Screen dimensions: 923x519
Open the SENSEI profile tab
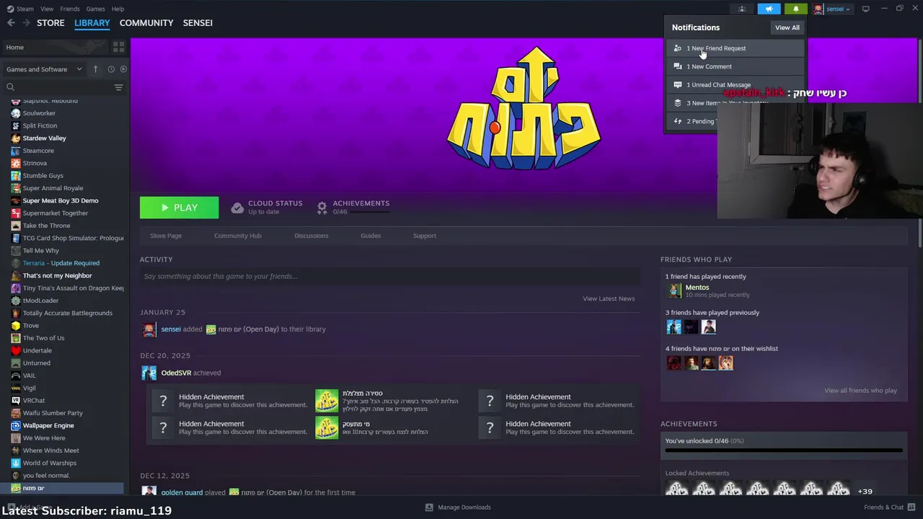click(198, 23)
